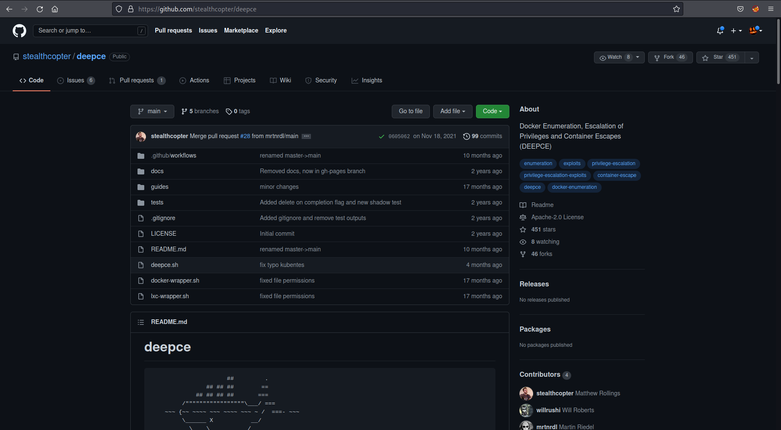Screen dimensions: 781x430
Task: Open the Actions tab
Action: (194, 80)
